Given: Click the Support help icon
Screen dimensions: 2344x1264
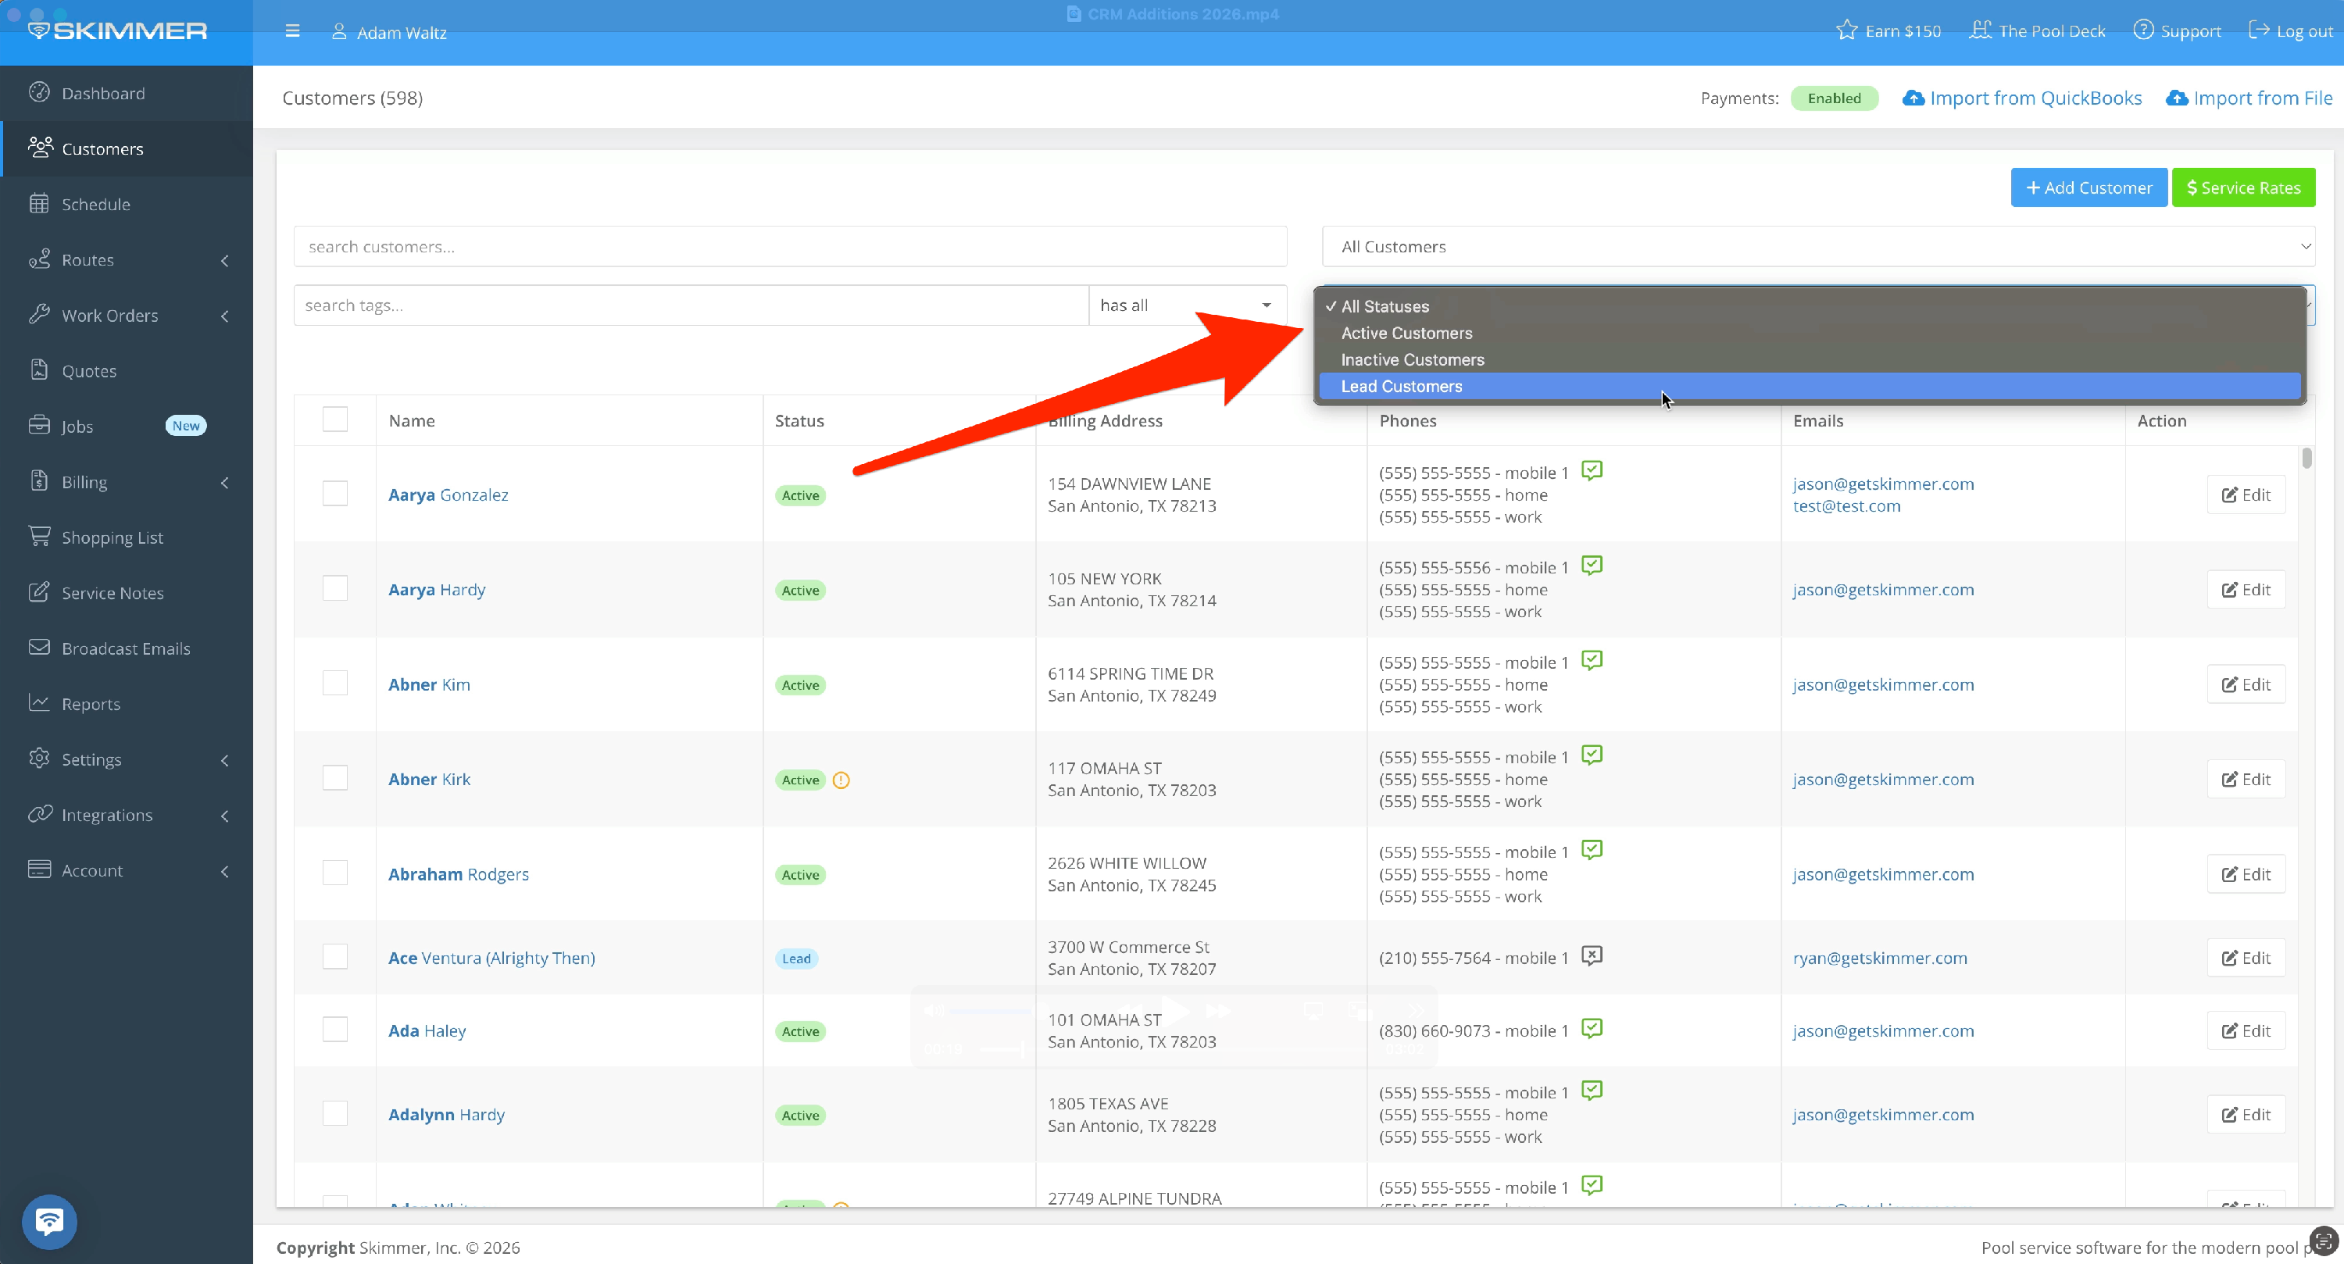Looking at the screenshot, I should click(x=2143, y=31).
